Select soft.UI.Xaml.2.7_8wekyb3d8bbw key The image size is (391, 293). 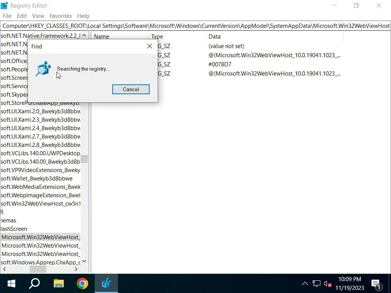click(40, 137)
